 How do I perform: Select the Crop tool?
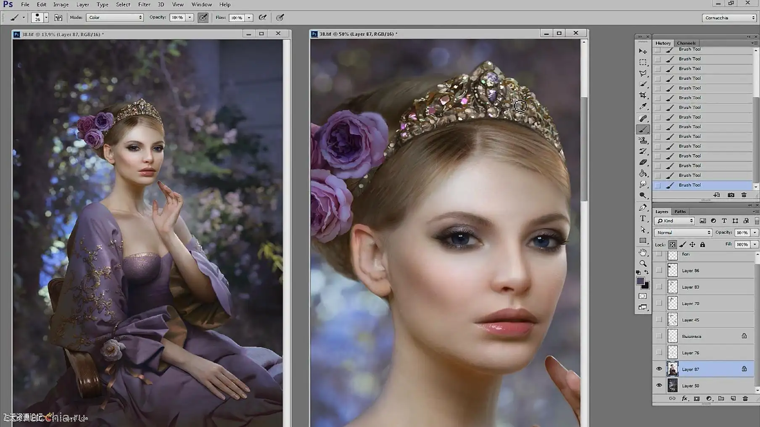pos(643,95)
